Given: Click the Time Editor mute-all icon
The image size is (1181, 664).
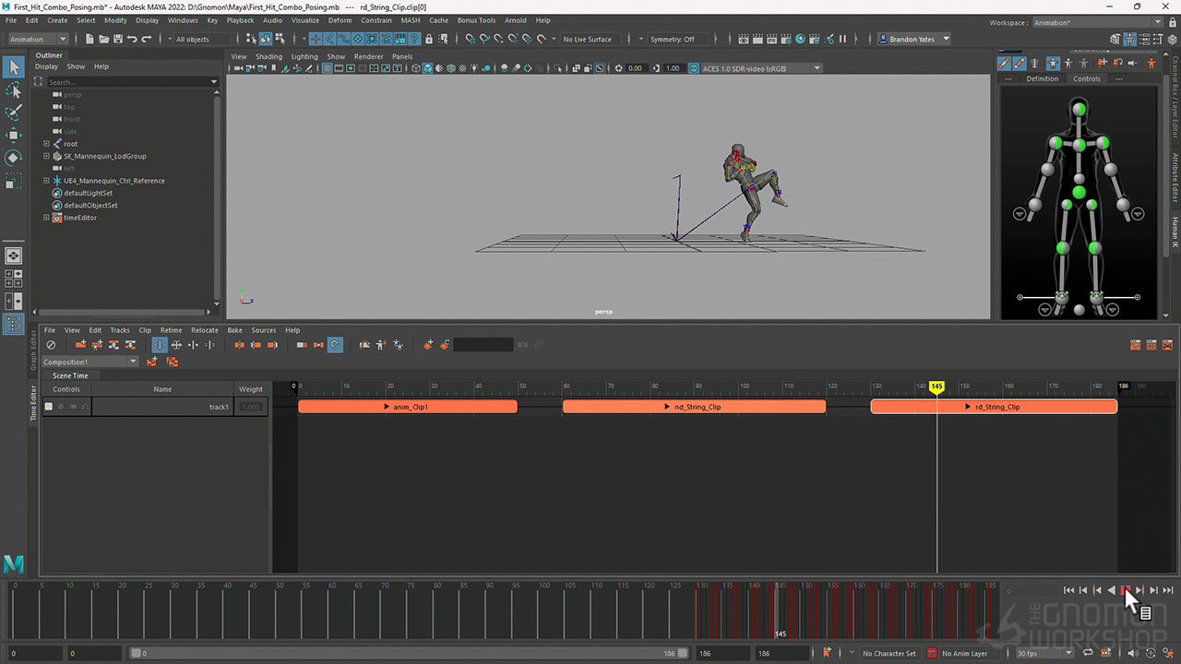Looking at the screenshot, I should (51, 345).
